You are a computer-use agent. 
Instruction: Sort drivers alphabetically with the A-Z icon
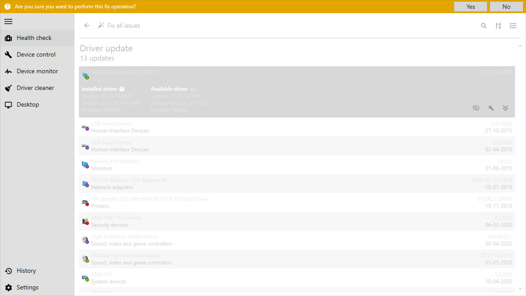click(498, 25)
